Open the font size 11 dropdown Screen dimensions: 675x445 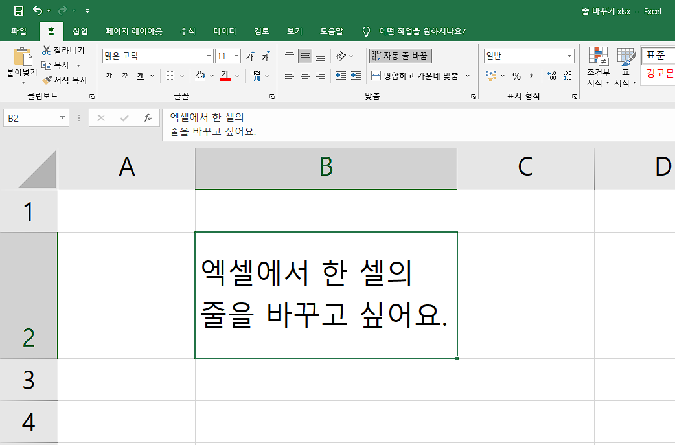pyautogui.click(x=236, y=56)
